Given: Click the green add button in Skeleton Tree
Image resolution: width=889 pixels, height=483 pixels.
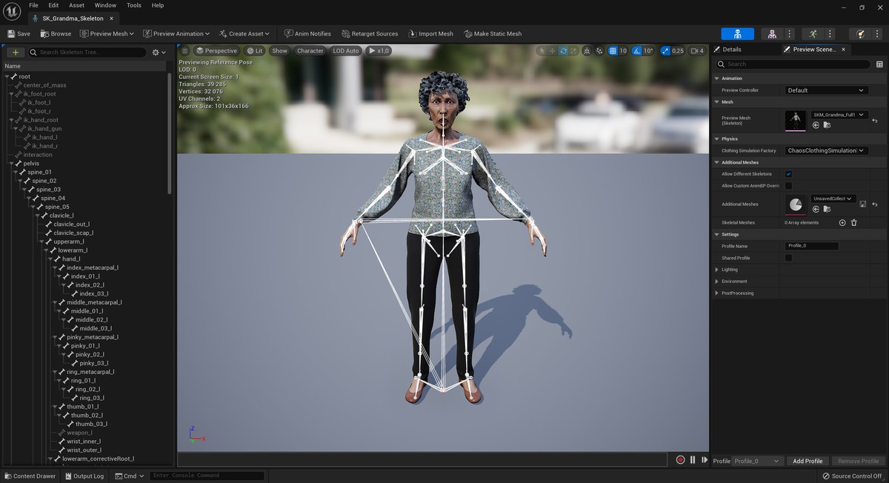Looking at the screenshot, I should click(x=16, y=53).
